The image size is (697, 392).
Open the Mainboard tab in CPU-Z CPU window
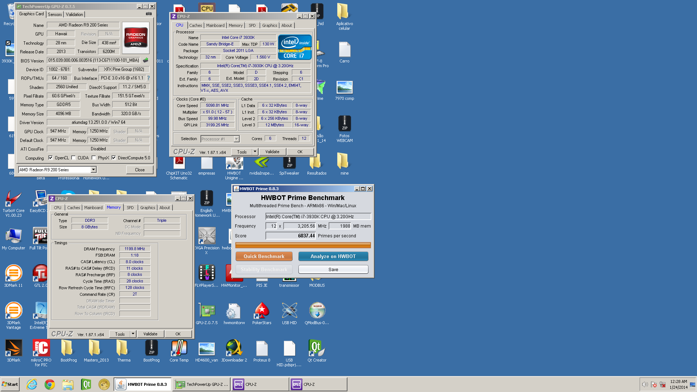pos(215,25)
